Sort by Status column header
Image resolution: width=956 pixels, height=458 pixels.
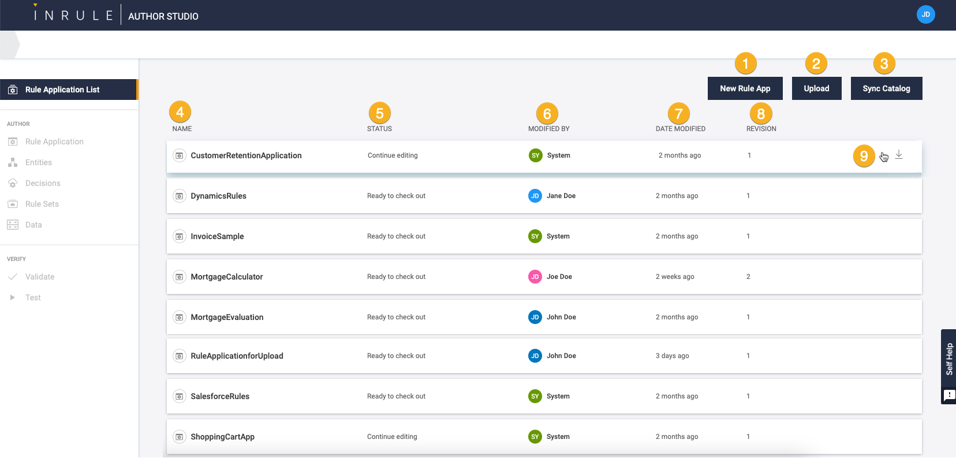[x=379, y=129]
